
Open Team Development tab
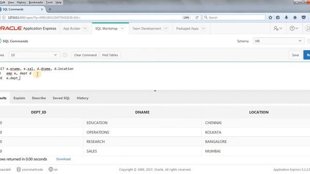147,29
